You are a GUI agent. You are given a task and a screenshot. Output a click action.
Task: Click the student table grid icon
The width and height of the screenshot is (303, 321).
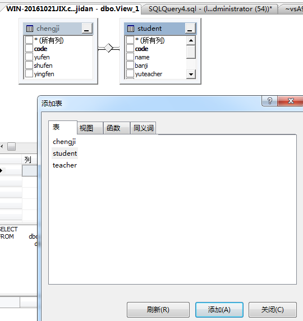click(x=131, y=29)
